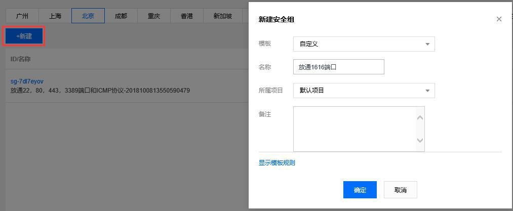Select the 北京 region tab
513x211 pixels.
pyautogui.click(x=88, y=16)
